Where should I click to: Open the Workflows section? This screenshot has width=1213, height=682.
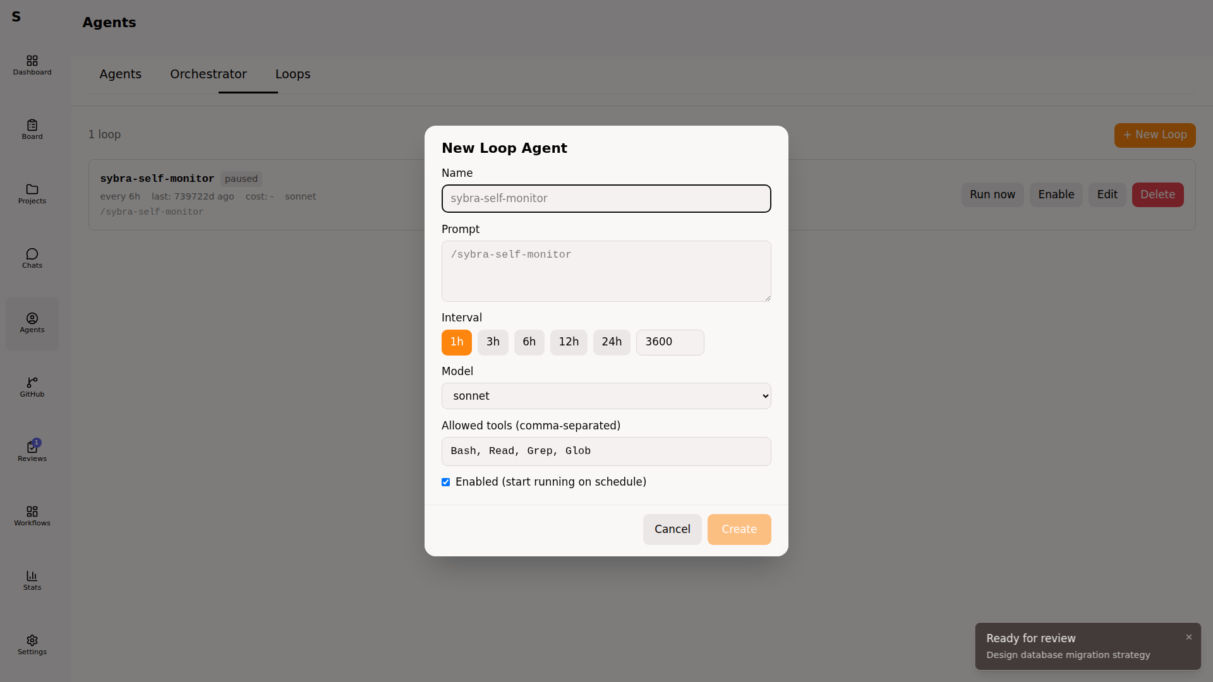pyautogui.click(x=32, y=515)
